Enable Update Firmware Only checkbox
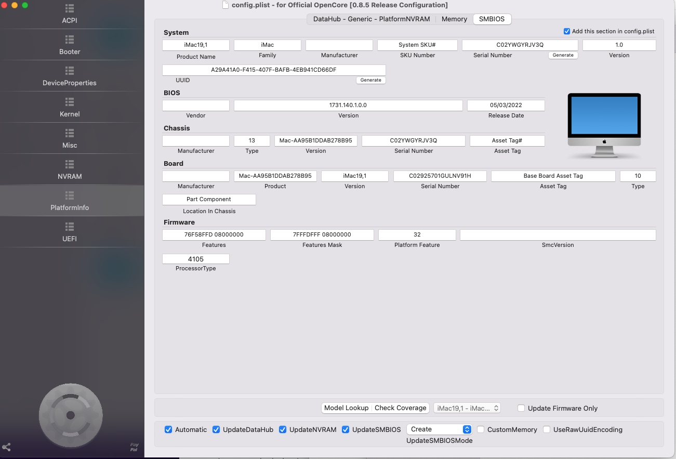 [x=521, y=408]
